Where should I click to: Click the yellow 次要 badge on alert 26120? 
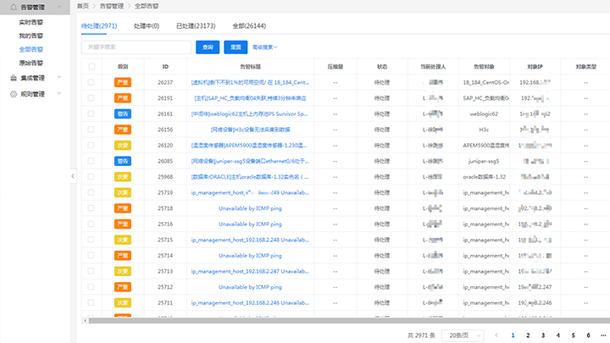122,145
